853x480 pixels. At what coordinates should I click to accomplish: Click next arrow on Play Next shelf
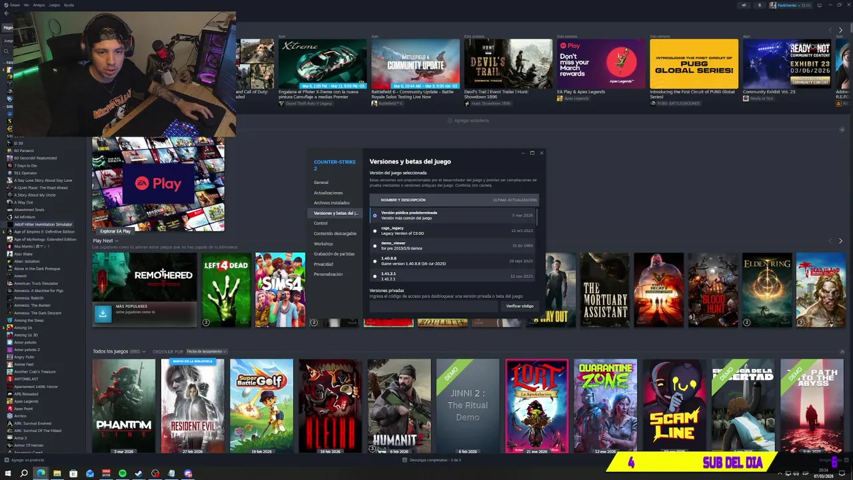840,241
